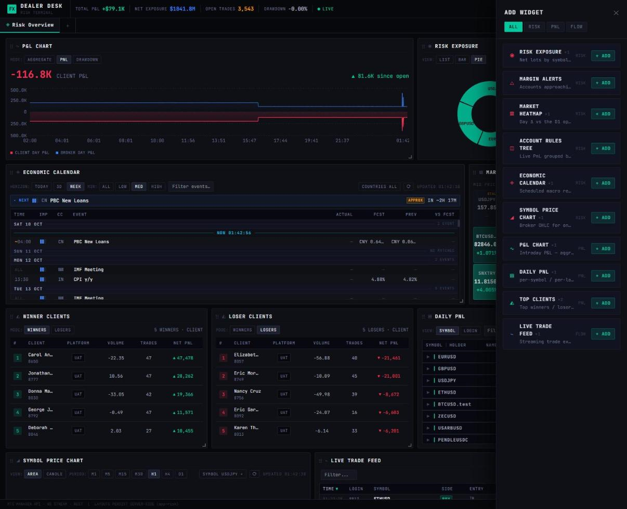Click the FX Dealer Desk logo icon

pyautogui.click(x=11, y=9)
